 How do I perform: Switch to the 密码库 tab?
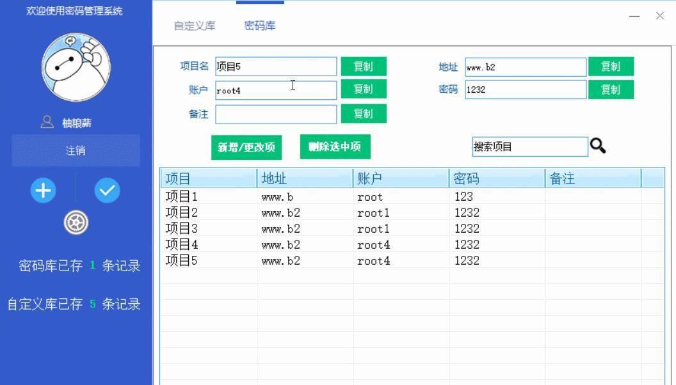(x=259, y=26)
